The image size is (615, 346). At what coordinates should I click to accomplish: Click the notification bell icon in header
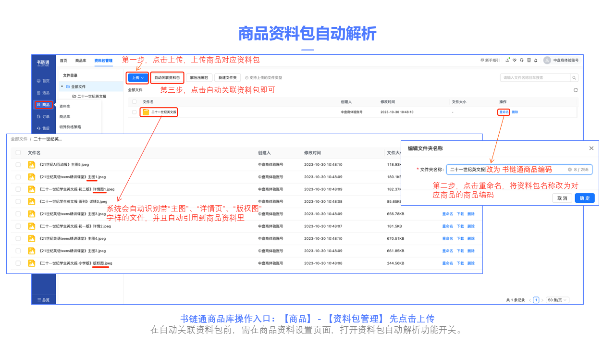pyautogui.click(x=536, y=61)
